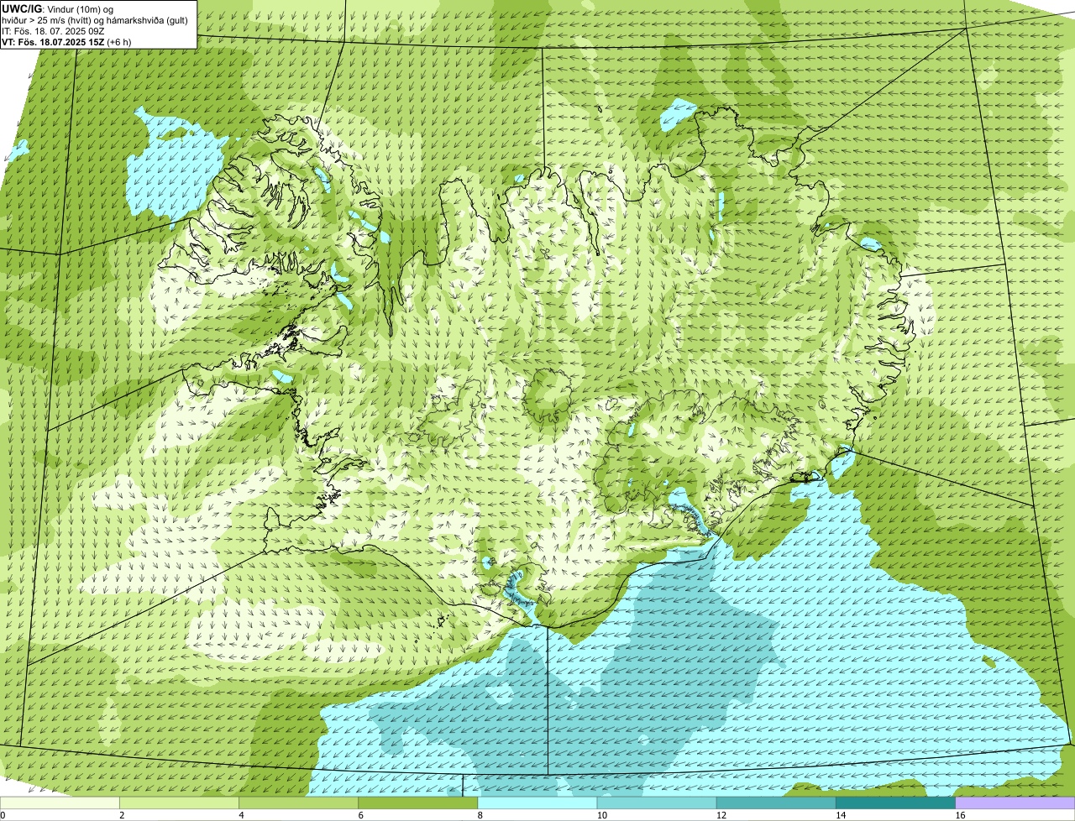Click the legend scale label '16'

coord(960,815)
